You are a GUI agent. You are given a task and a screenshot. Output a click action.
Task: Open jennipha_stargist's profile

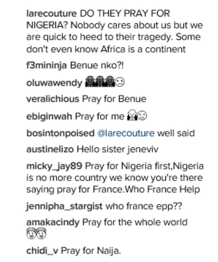(x=64, y=206)
